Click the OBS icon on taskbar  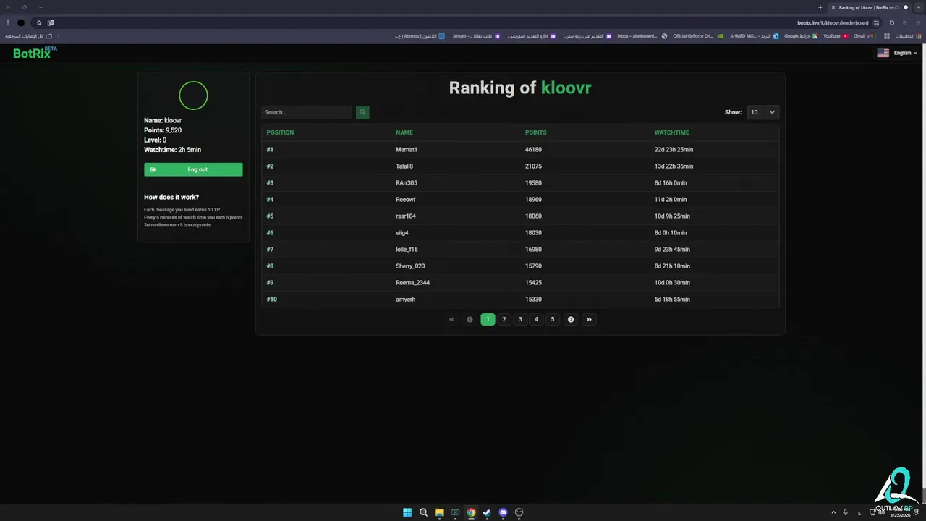[x=519, y=512]
